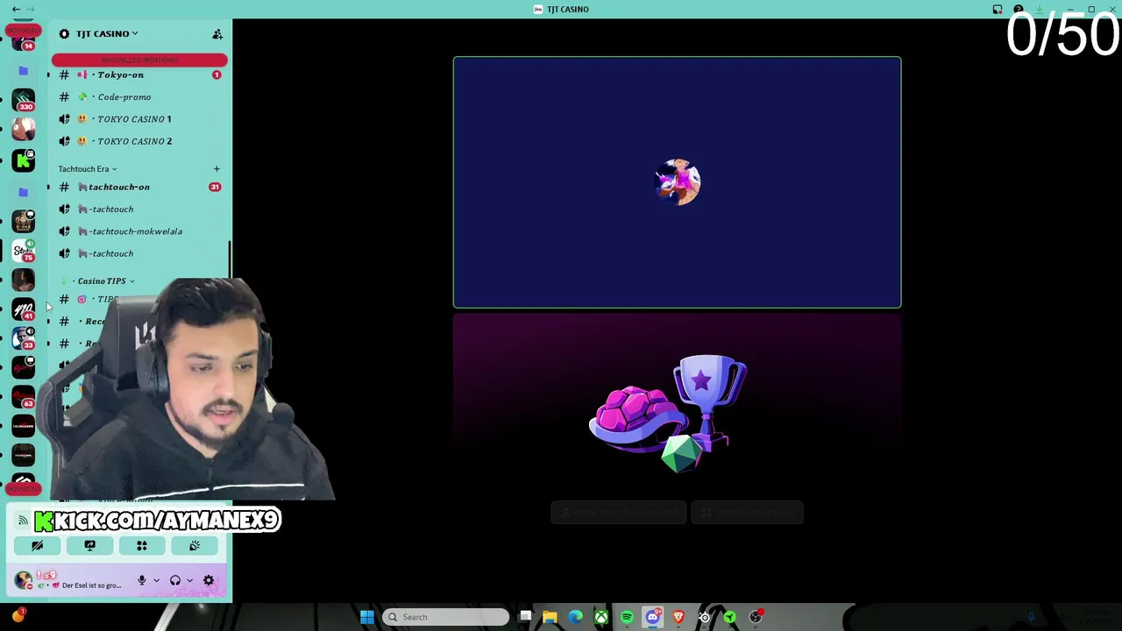Image resolution: width=1122 pixels, height=631 pixels.
Task: Open Brave browser from taskbar
Action: 678,617
